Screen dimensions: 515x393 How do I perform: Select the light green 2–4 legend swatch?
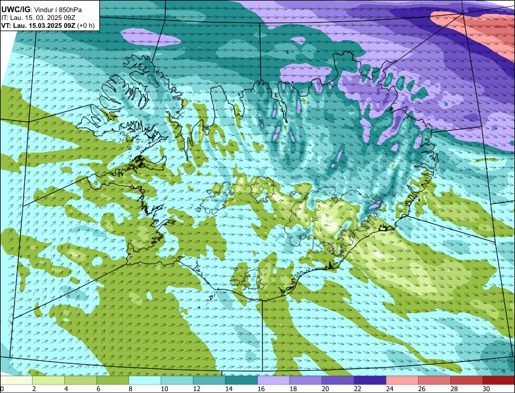coord(48,380)
